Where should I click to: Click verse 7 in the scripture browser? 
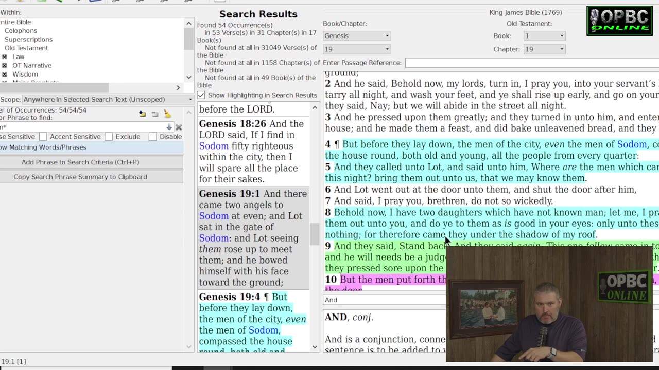pyautogui.click(x=439, y=201)
